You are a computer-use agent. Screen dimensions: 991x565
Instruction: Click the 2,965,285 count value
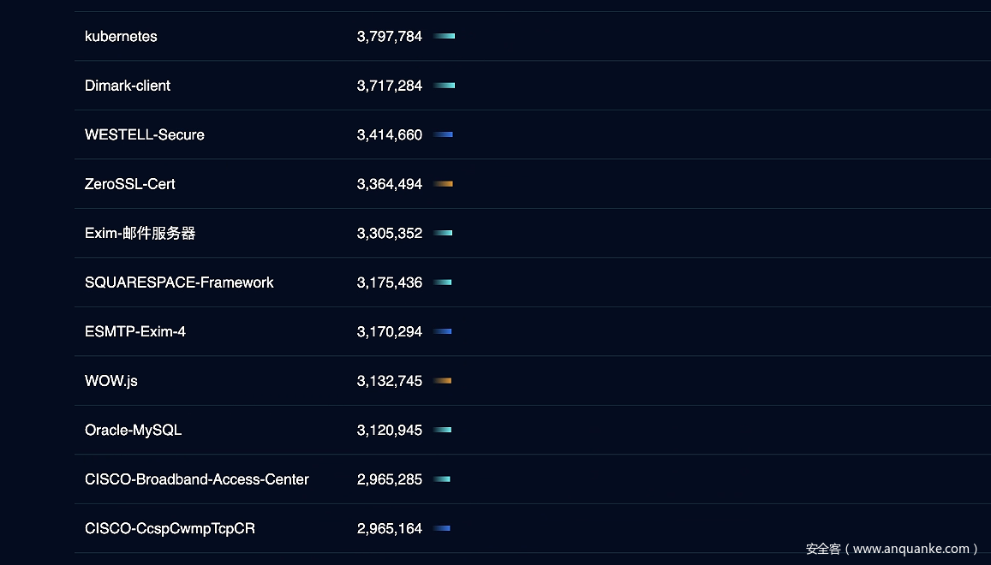click(390, 479)
